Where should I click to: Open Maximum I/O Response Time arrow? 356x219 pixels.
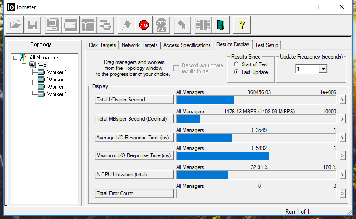[x=342, y=156]
